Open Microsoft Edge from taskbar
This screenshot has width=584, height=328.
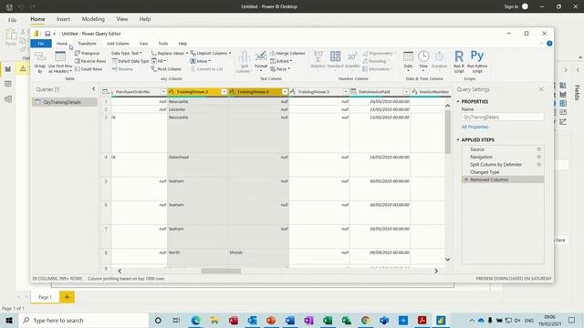[x=195, y=320]
